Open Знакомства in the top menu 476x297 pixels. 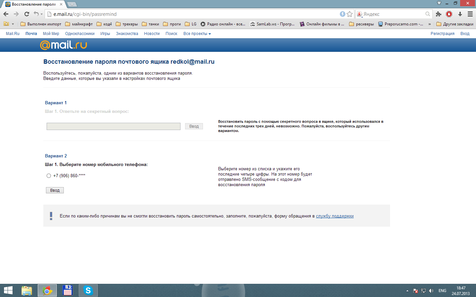pos(127,34)
